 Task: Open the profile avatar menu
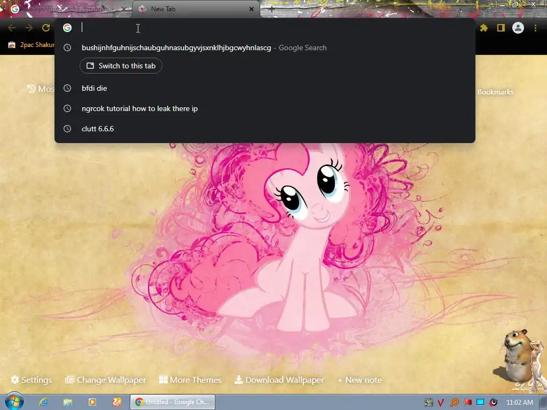518,28
